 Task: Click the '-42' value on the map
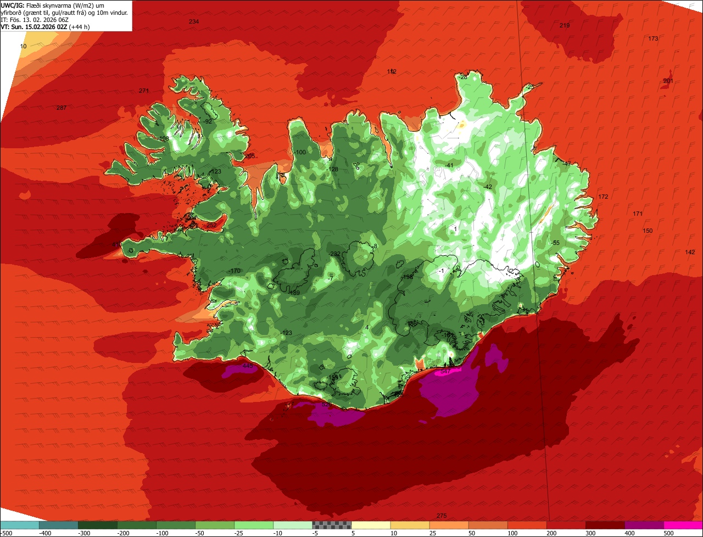[487, 187]
